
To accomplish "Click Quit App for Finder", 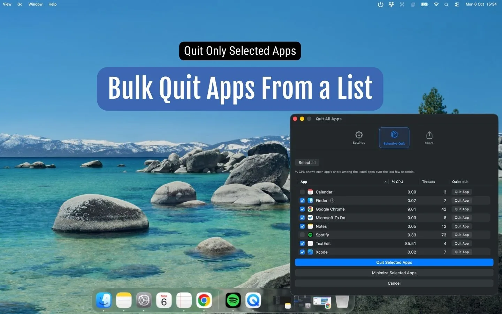I will 462,201.
